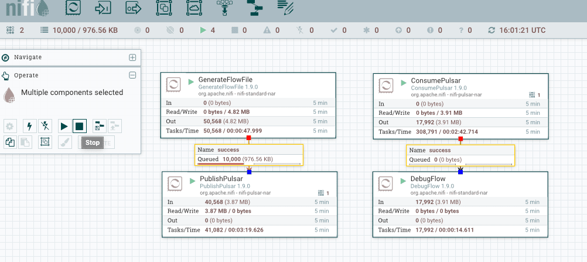Viewport: 587px width, 262px height.
Task: Click the up to date checkmark status
Action: (334, 30)
